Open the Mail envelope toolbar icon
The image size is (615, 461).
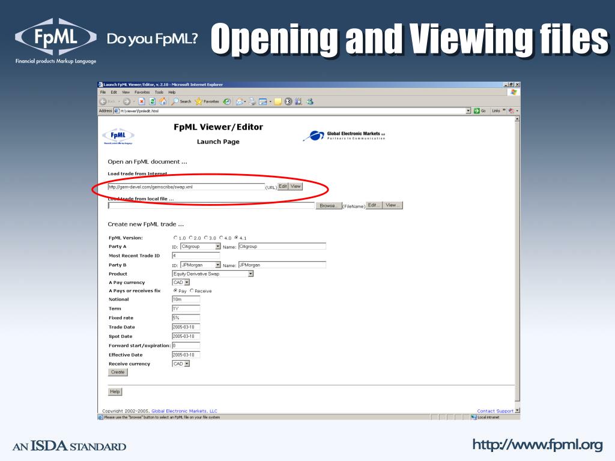pos(239,101)
